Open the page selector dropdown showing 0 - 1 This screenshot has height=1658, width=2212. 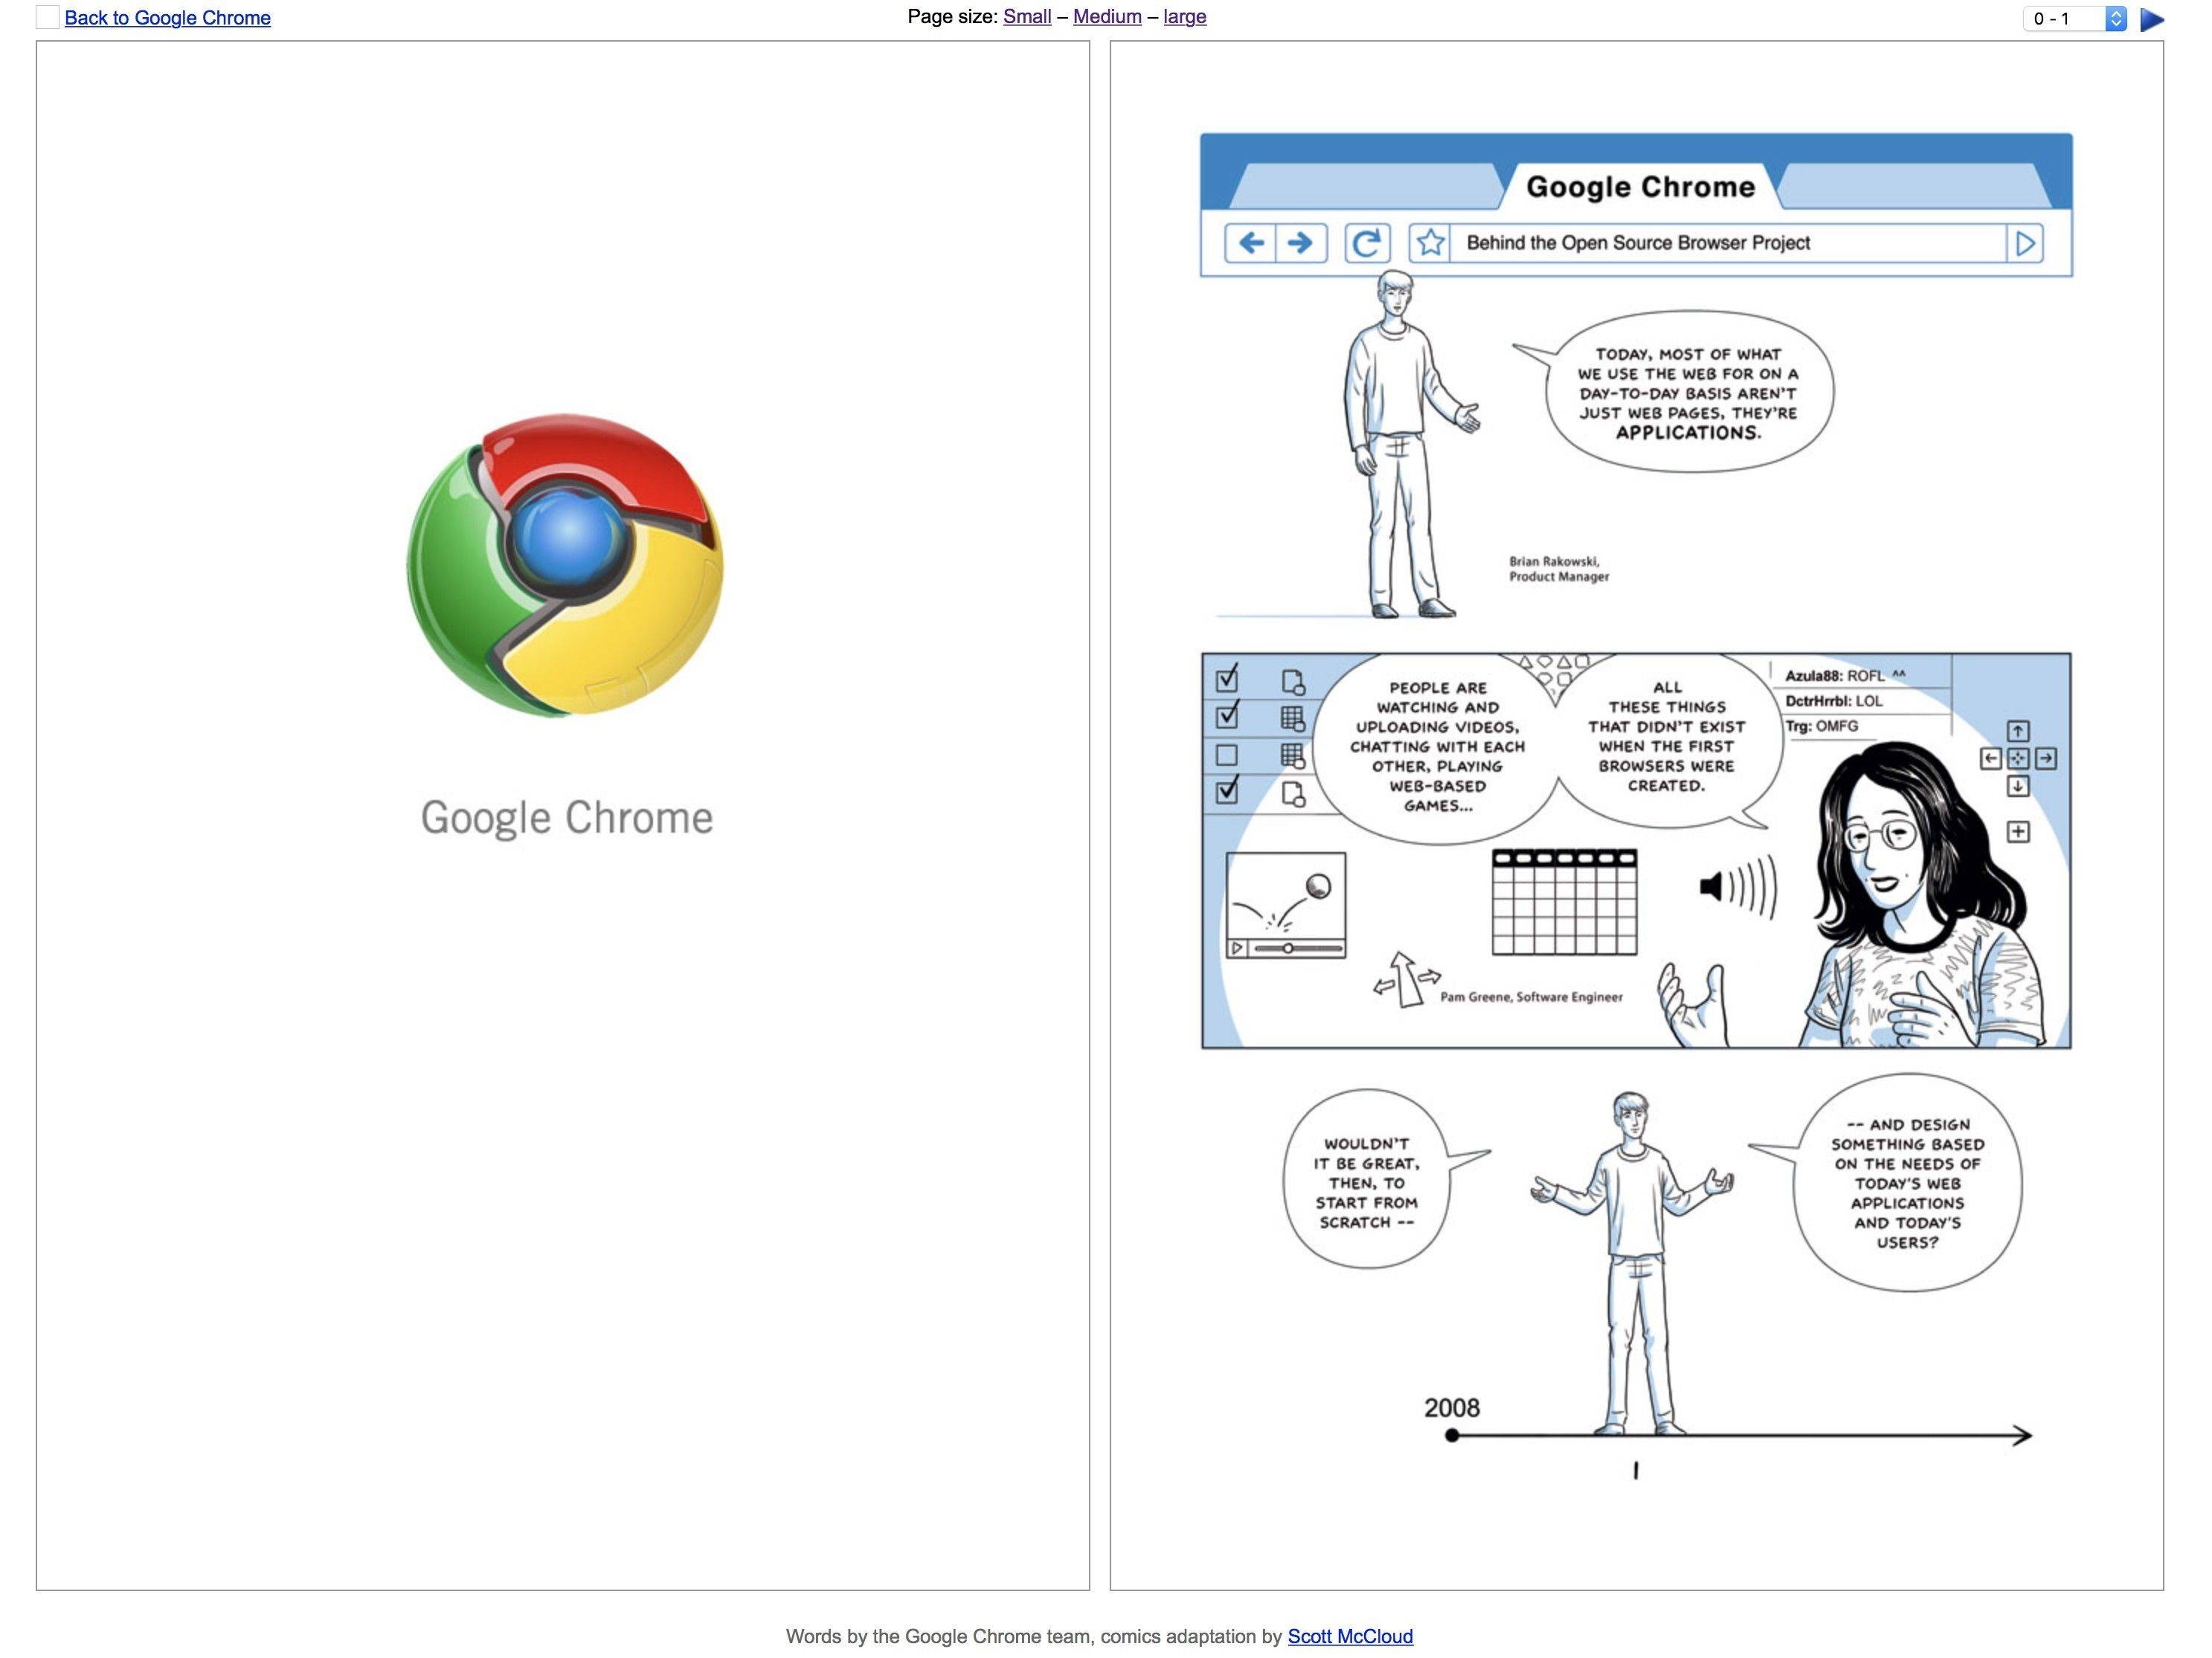2074,19
